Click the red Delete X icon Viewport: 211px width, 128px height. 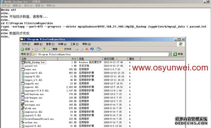coord(87,49)
